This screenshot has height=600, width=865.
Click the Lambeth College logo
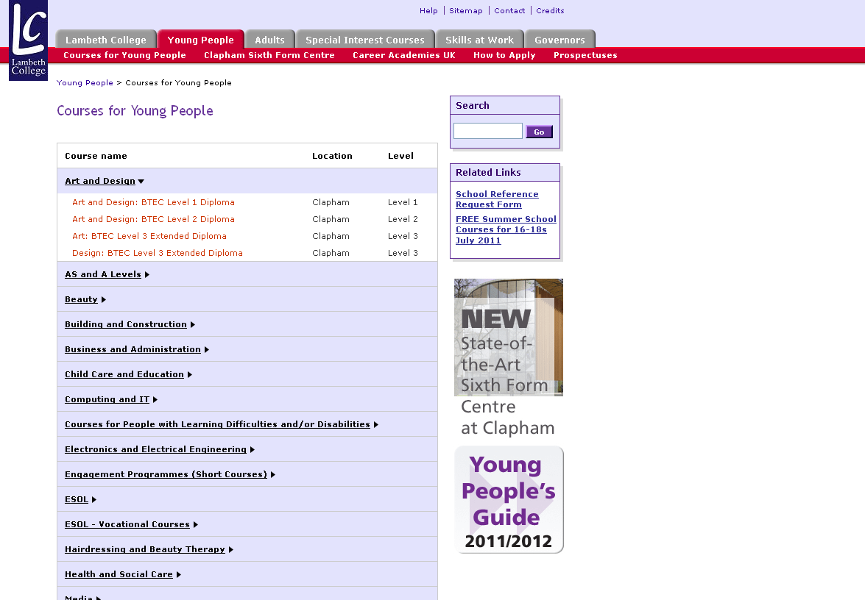pyautogui.click(x=28, y=40)
